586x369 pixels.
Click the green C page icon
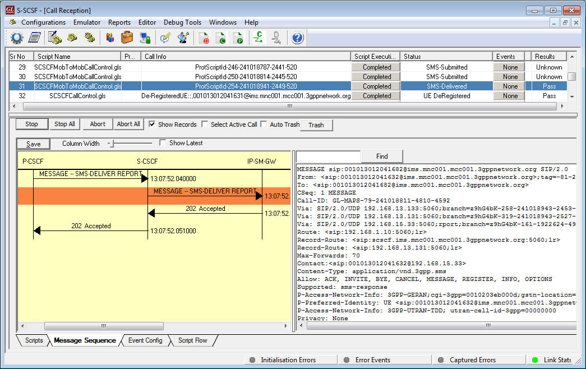(x=222, y=38)
